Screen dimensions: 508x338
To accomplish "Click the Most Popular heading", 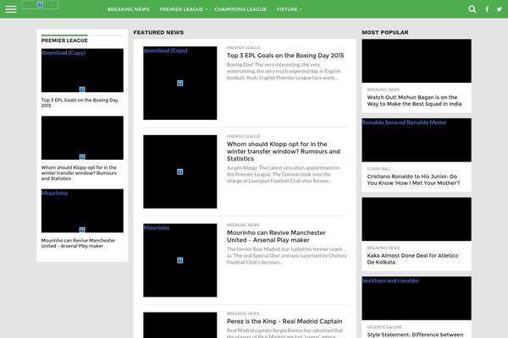I will point(385,32).
